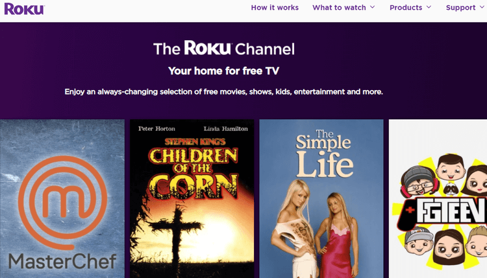The image size is (487, 278).
Task: Click the Roku logo in header
Action: (x=24, y=8)
